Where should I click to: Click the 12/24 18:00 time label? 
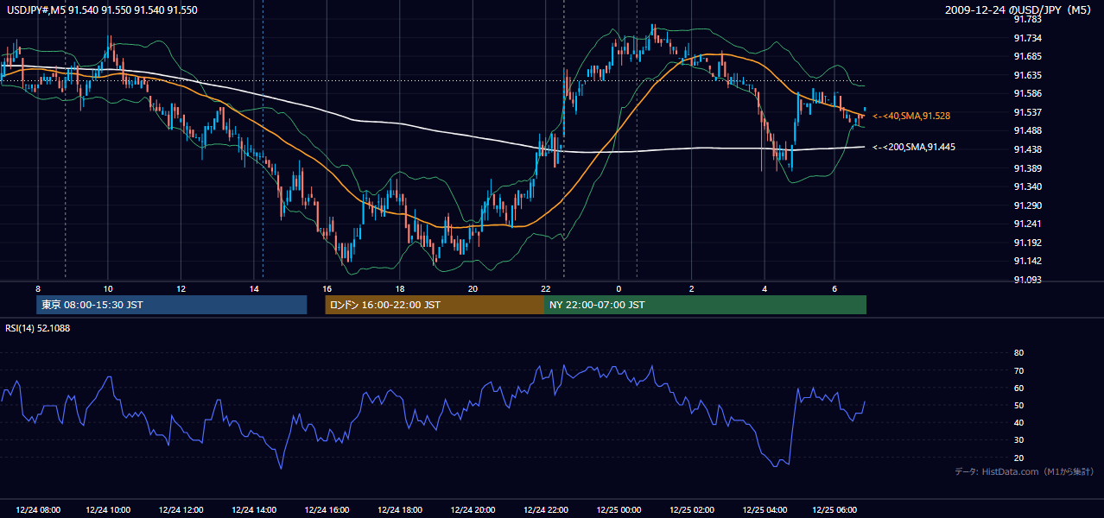pyautogui.click(x=400, y=510)
